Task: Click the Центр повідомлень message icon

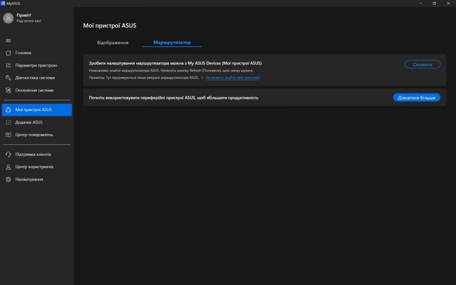Action: coord(8,134)
